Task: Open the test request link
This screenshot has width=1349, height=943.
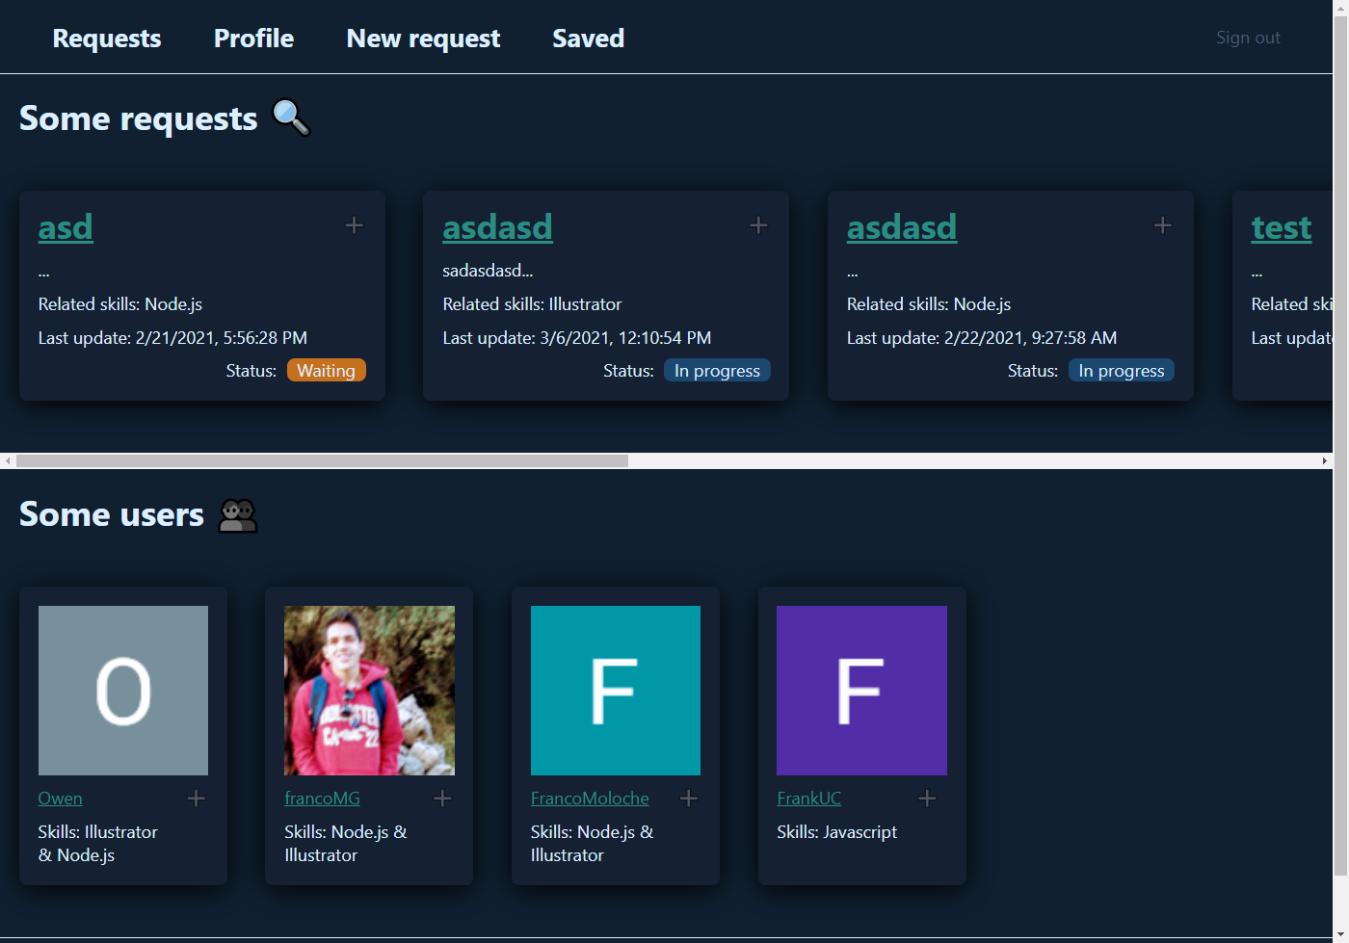Action: click(x=1281, y=227)
